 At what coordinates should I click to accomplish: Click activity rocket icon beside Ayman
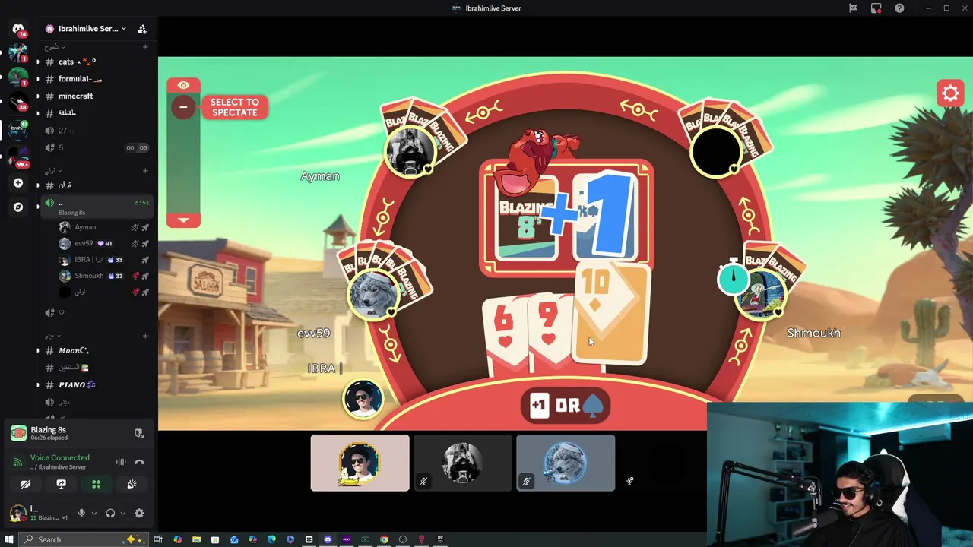point(145,227)
